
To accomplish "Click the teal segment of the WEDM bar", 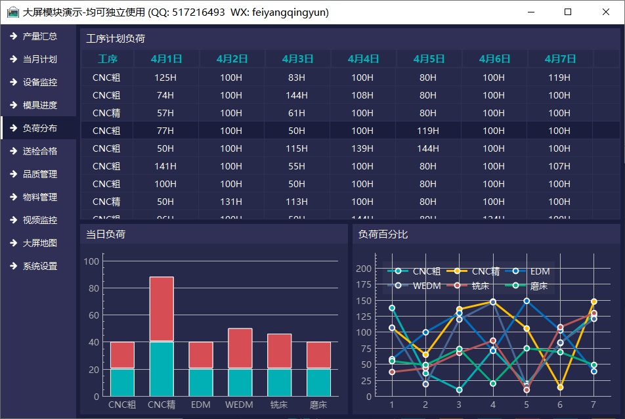I will (x=240, y=382).
